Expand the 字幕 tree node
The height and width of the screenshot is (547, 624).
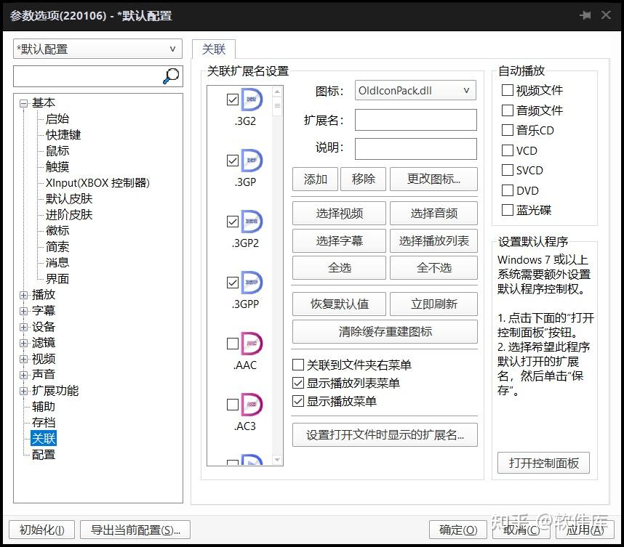pyautogui.click(x=24, y=311)
